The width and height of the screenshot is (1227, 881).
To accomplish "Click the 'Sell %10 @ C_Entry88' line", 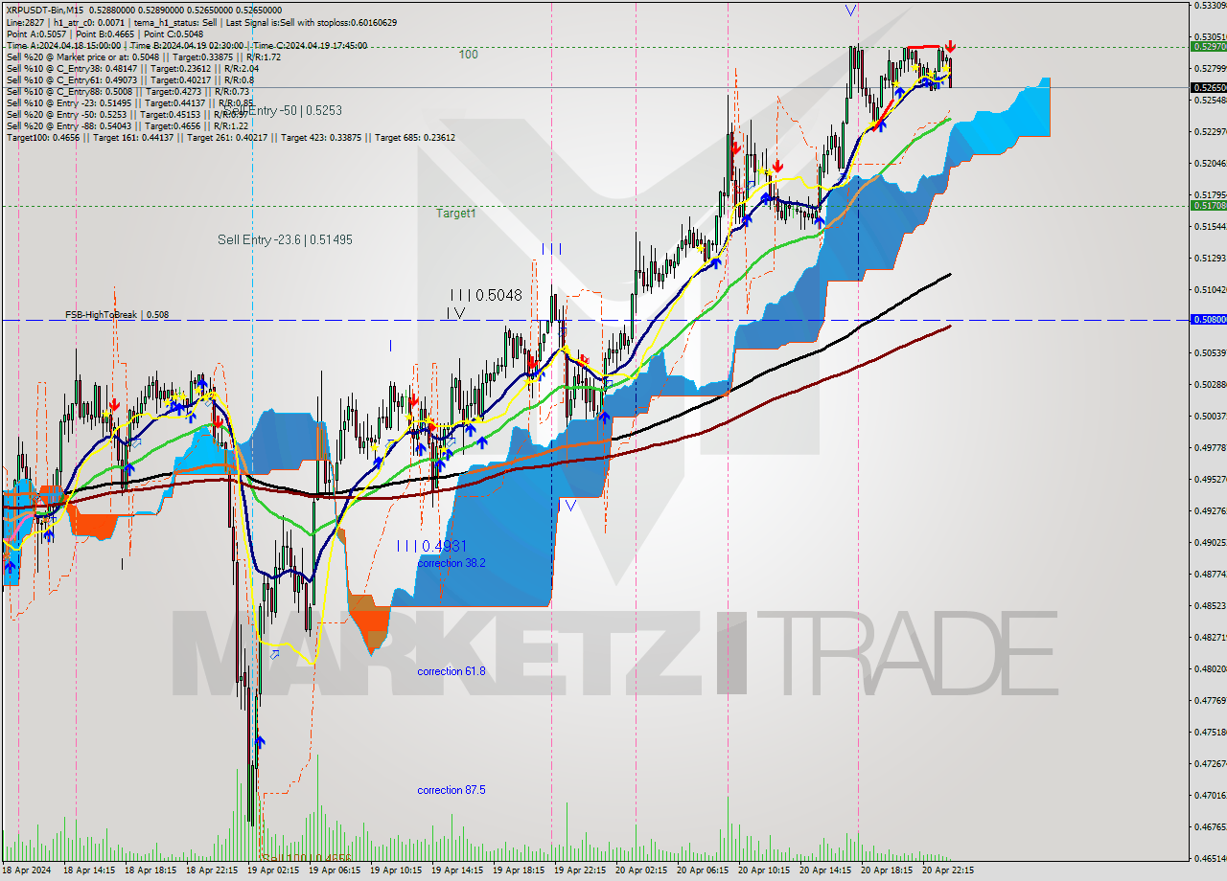I will [127, 91].
